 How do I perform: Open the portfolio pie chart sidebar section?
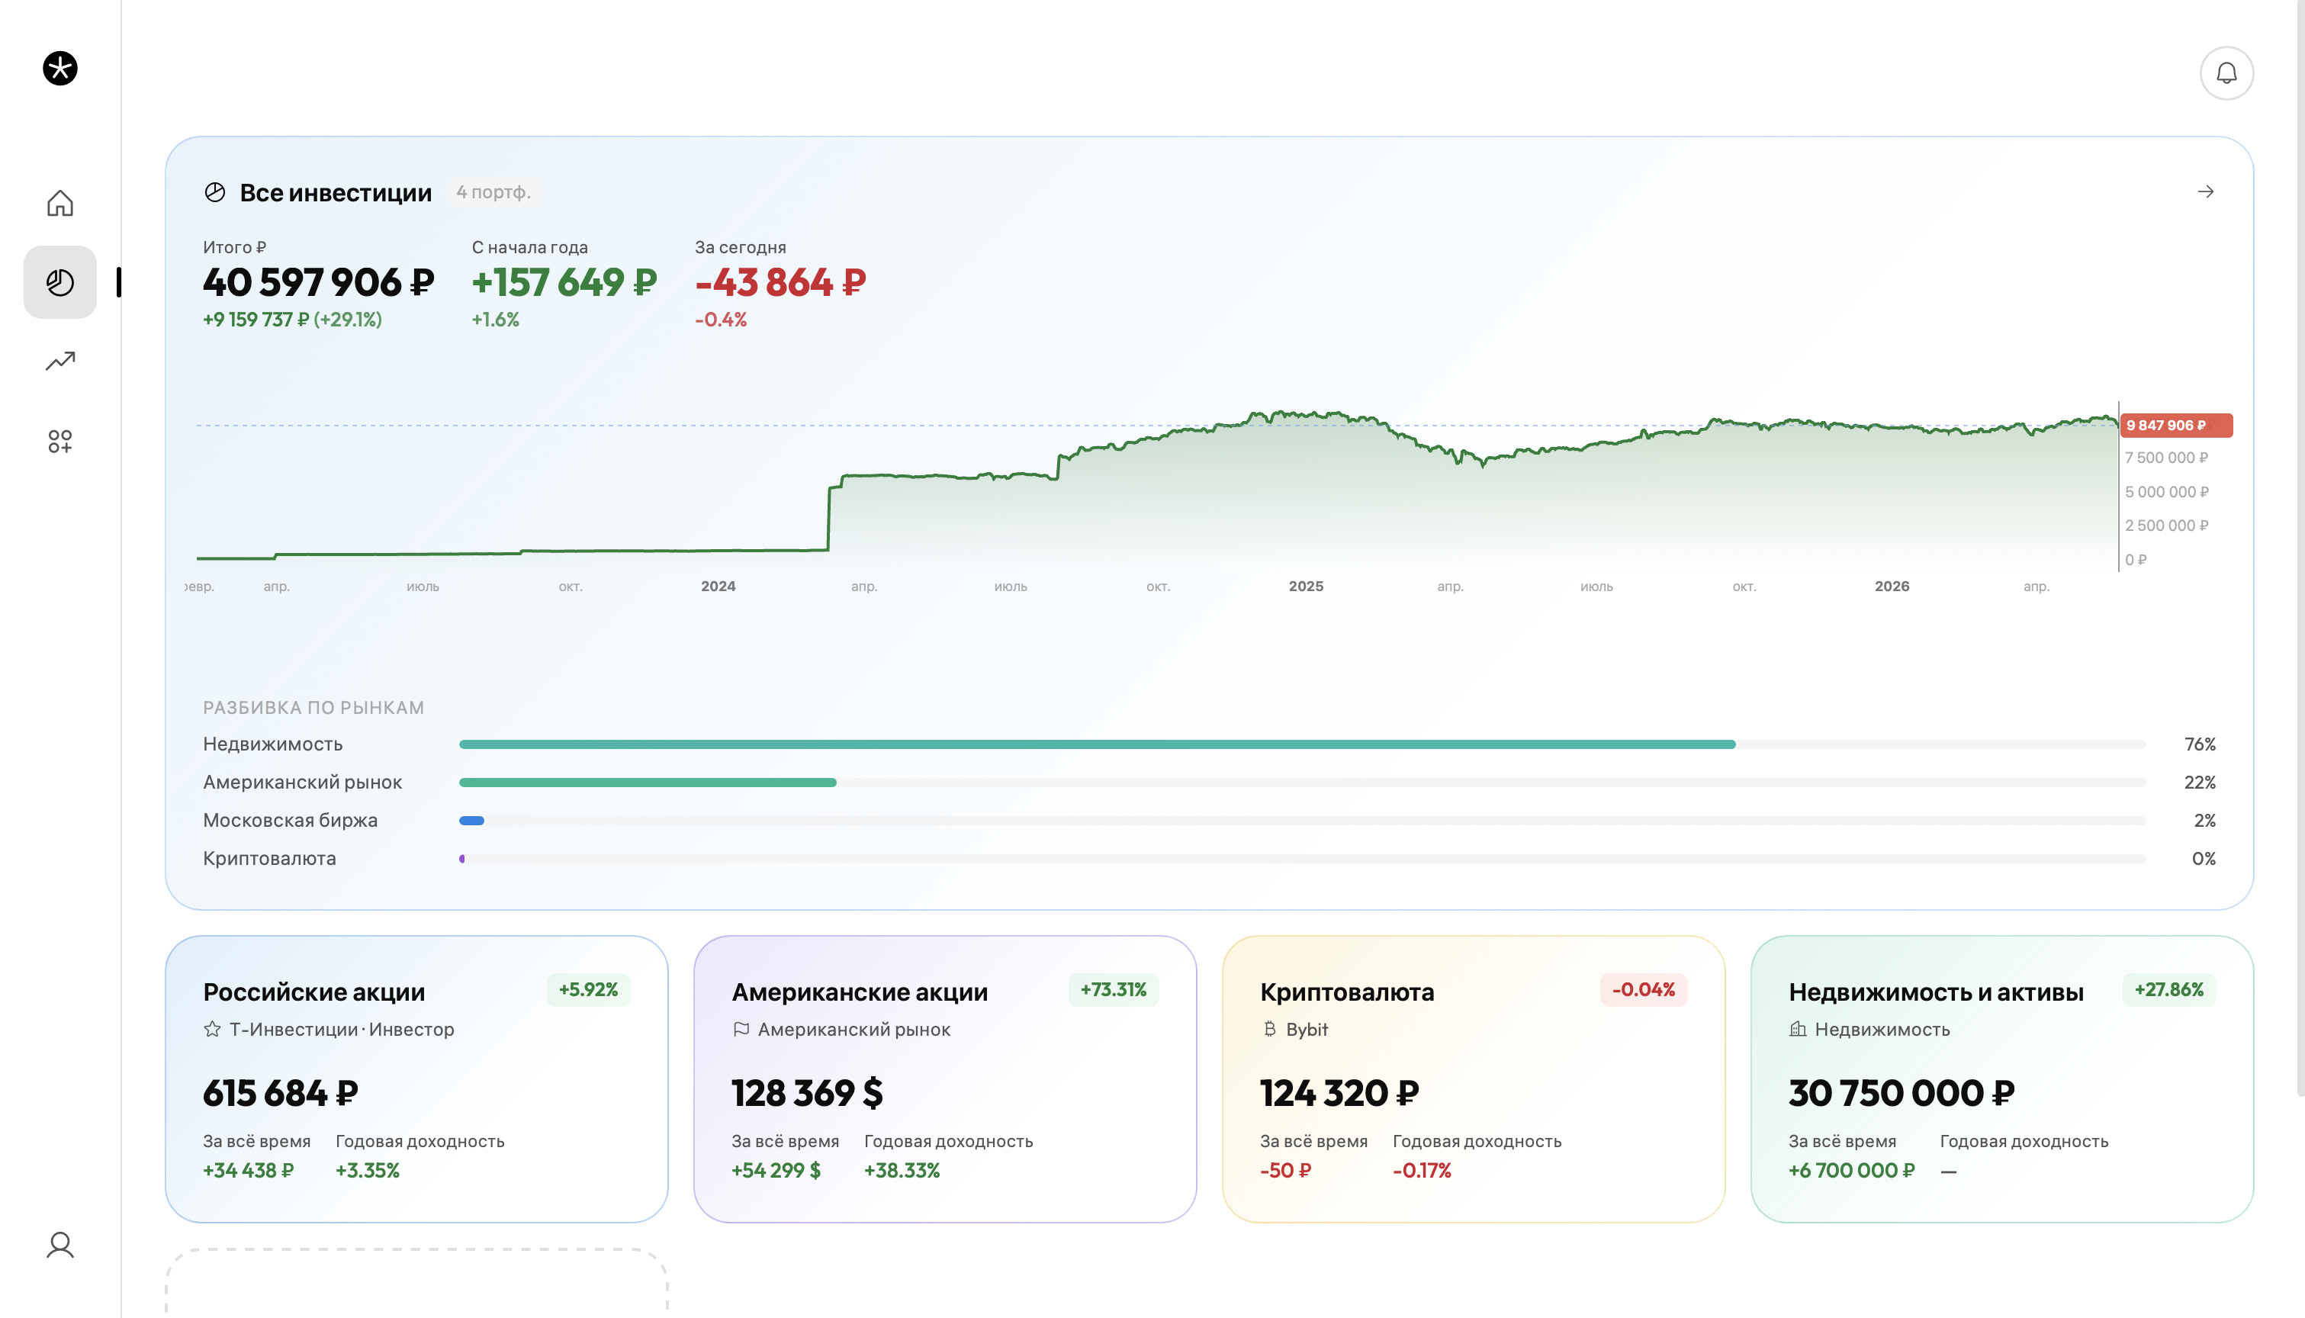click(59, 281)
